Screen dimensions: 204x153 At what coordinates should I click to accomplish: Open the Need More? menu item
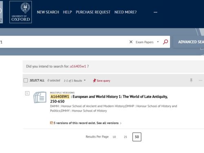click(125, 12)
